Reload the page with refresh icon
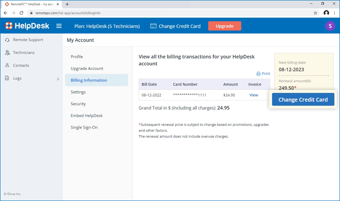The height and width of the screenshot is (201, 340). coord(21,13)
